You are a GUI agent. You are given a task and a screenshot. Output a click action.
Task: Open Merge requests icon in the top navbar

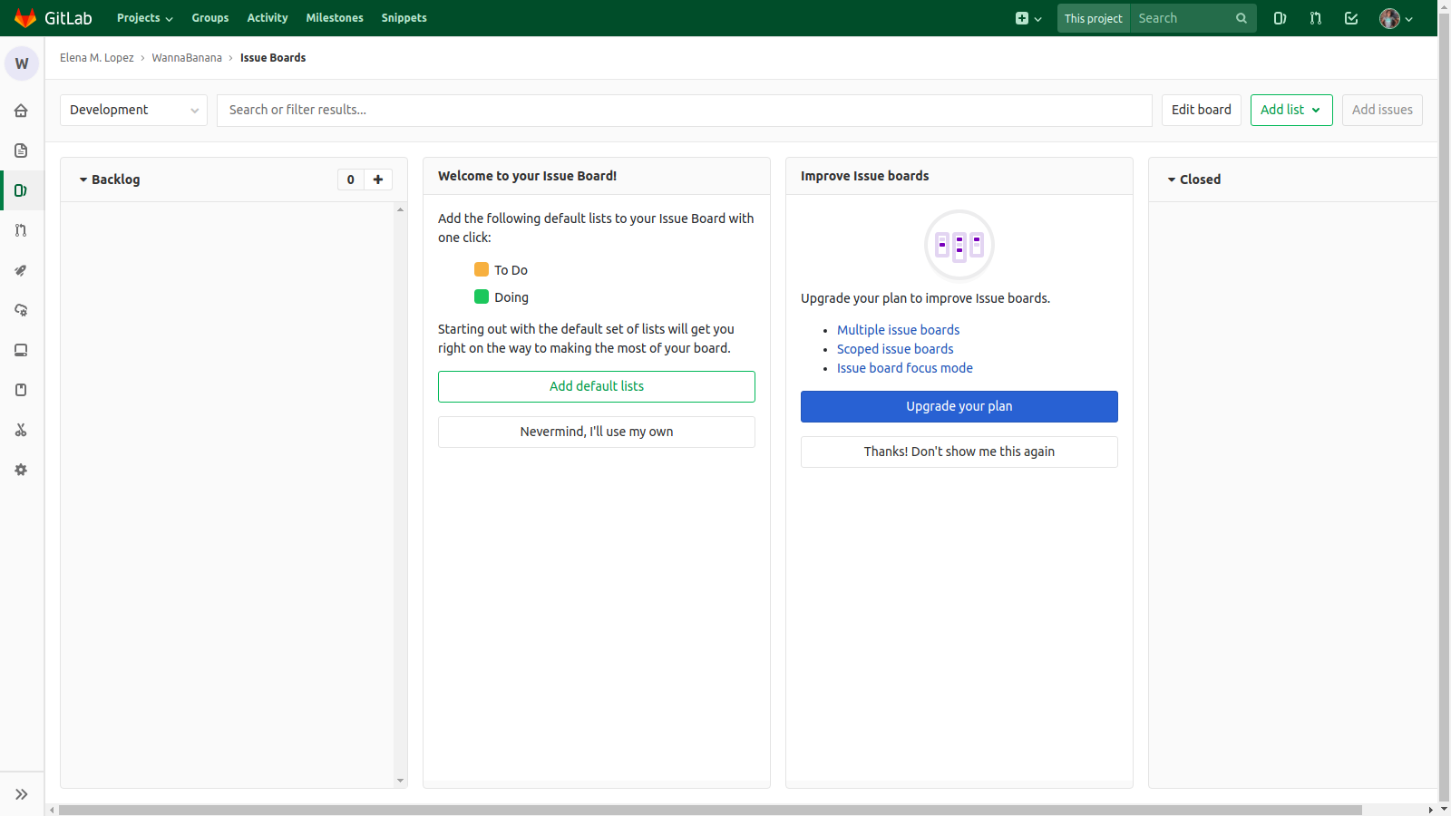1316,18
